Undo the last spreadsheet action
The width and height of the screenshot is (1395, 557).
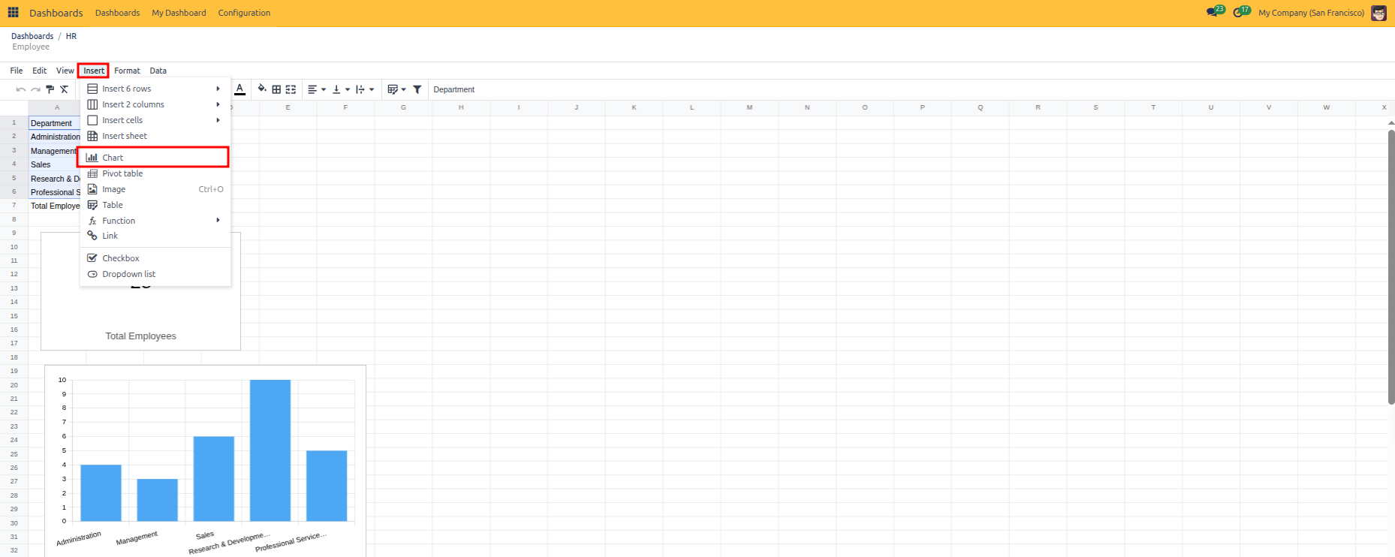click(21, 89)
